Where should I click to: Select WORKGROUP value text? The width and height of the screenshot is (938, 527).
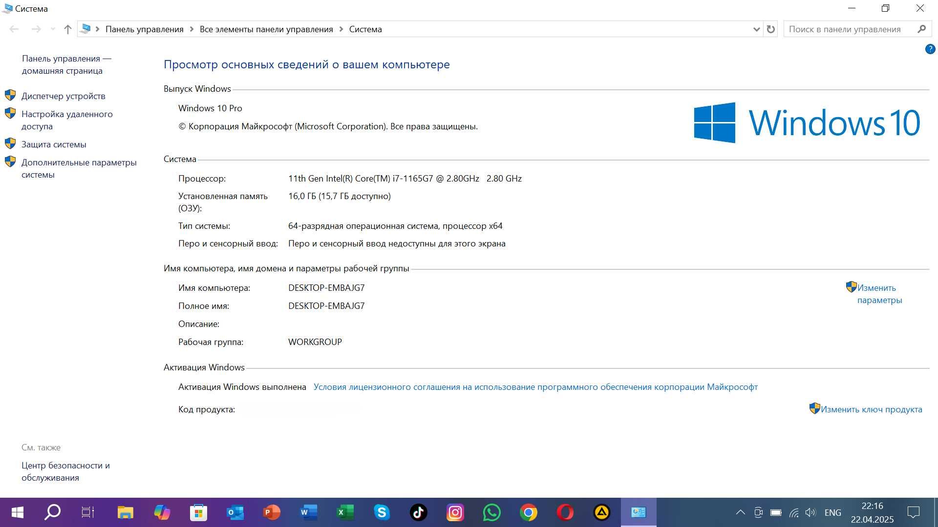[x=315, y=342]
